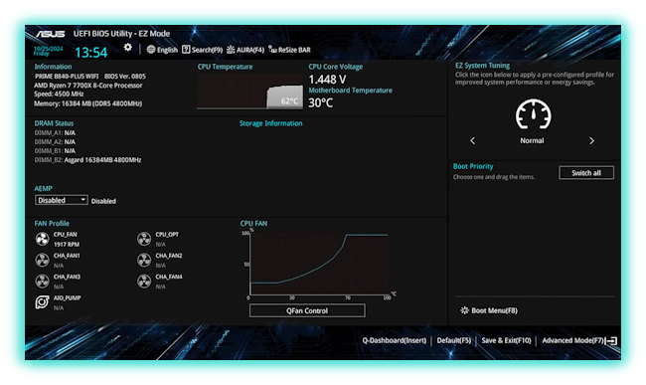
Task: Click the EZ System Tuning gauge icon
Action: (x=533, y=114)
